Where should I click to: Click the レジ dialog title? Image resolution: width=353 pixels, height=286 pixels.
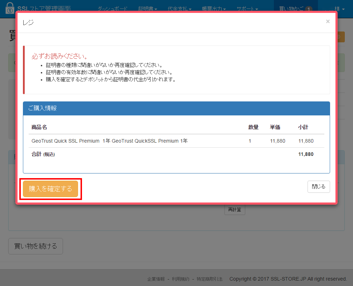click(x=28, y=22)
